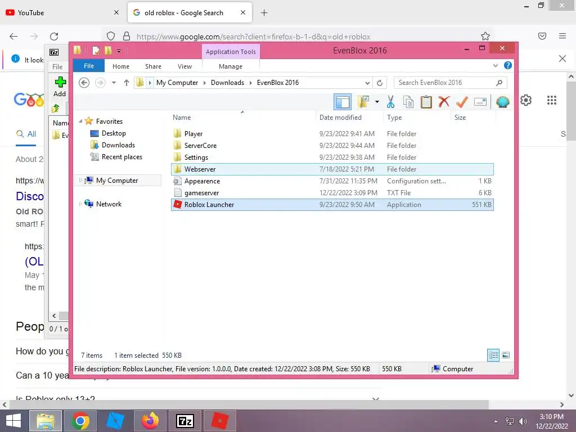576x432 pixels.
Task: Toggle the navigation pane layout icon
Action: 343,102
